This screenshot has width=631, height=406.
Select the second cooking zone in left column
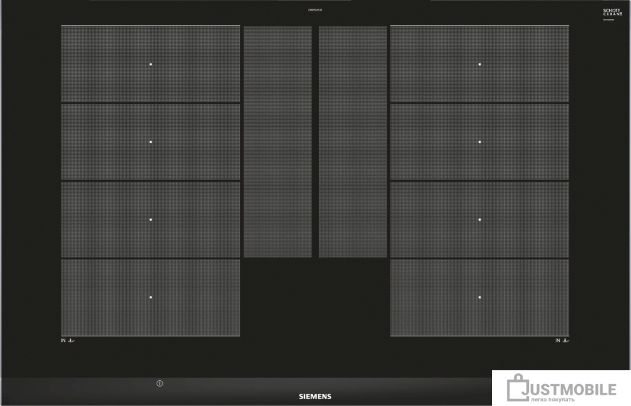pyautogui.click(x=150, y=142)
